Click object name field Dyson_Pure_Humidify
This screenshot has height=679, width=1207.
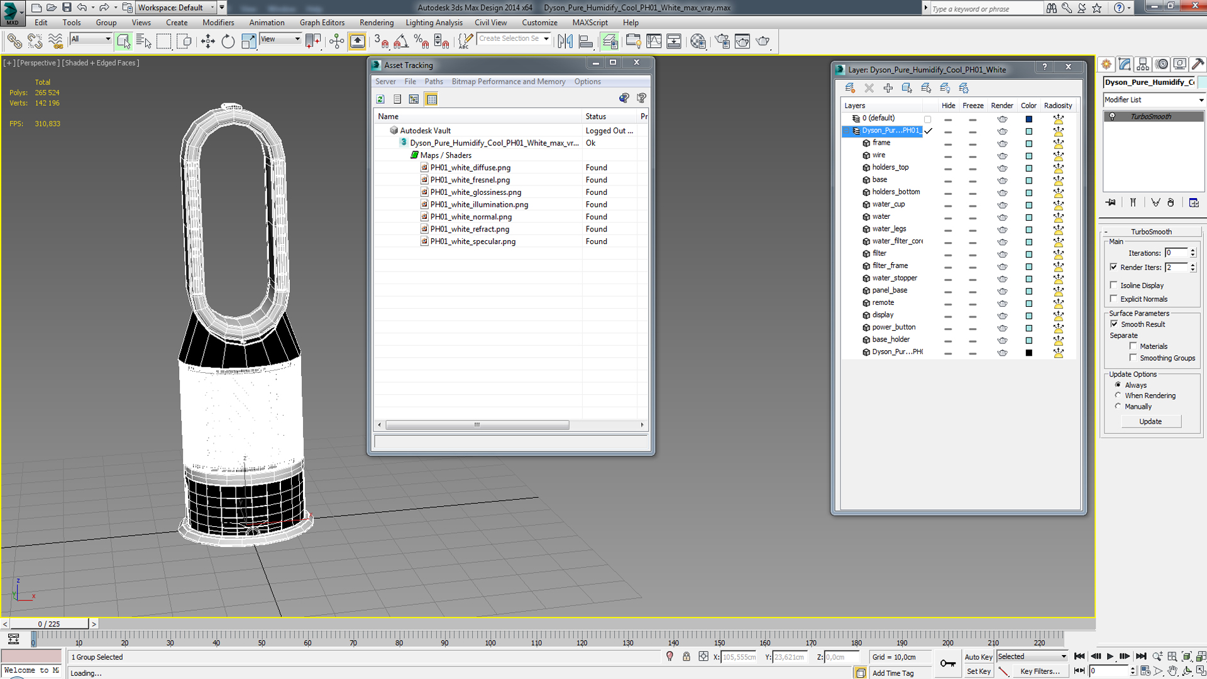click(x=1150, y=82)
